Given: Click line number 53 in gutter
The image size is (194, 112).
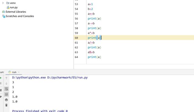Looking at the screenshot, I should 76,4.
